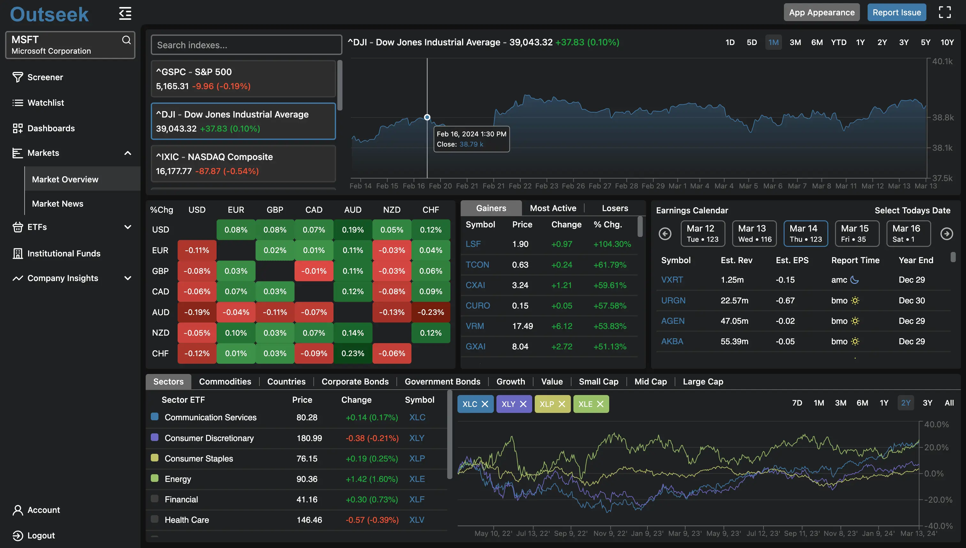This screenshot has width=966, height=548.
Task: Collapse the sidebar using the top-left icon
Action: click(x=125, y=13)
